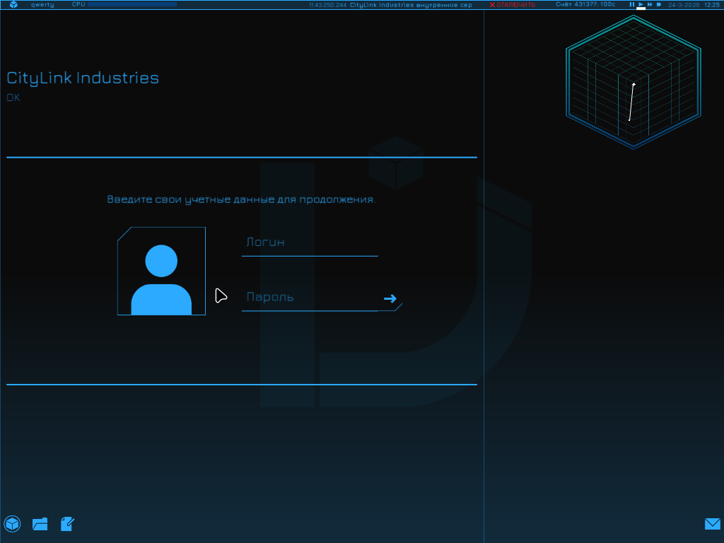Click the user avatar picture
Image resolution: width=724 pixels, height=543 pixels.
[x=161, y=271]
